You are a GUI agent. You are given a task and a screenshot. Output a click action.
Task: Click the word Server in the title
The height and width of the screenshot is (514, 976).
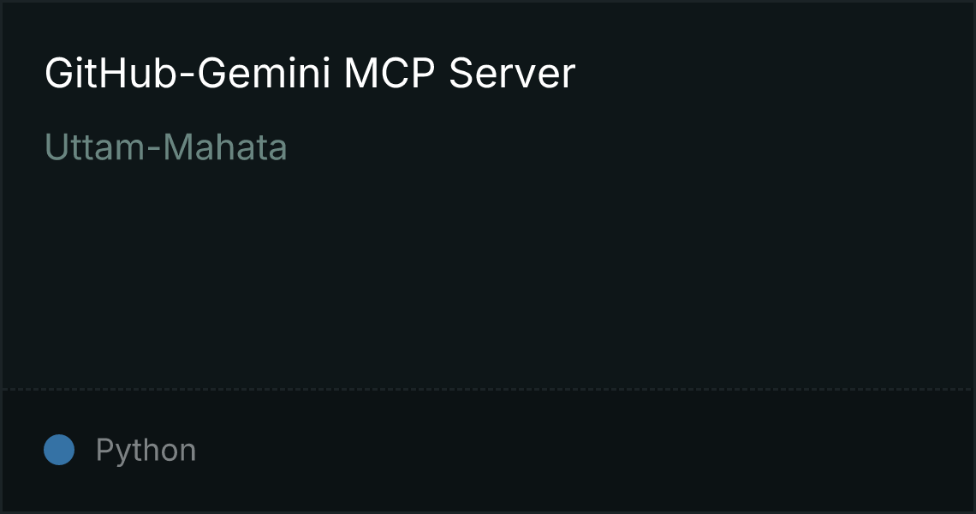tap(512, 74)
